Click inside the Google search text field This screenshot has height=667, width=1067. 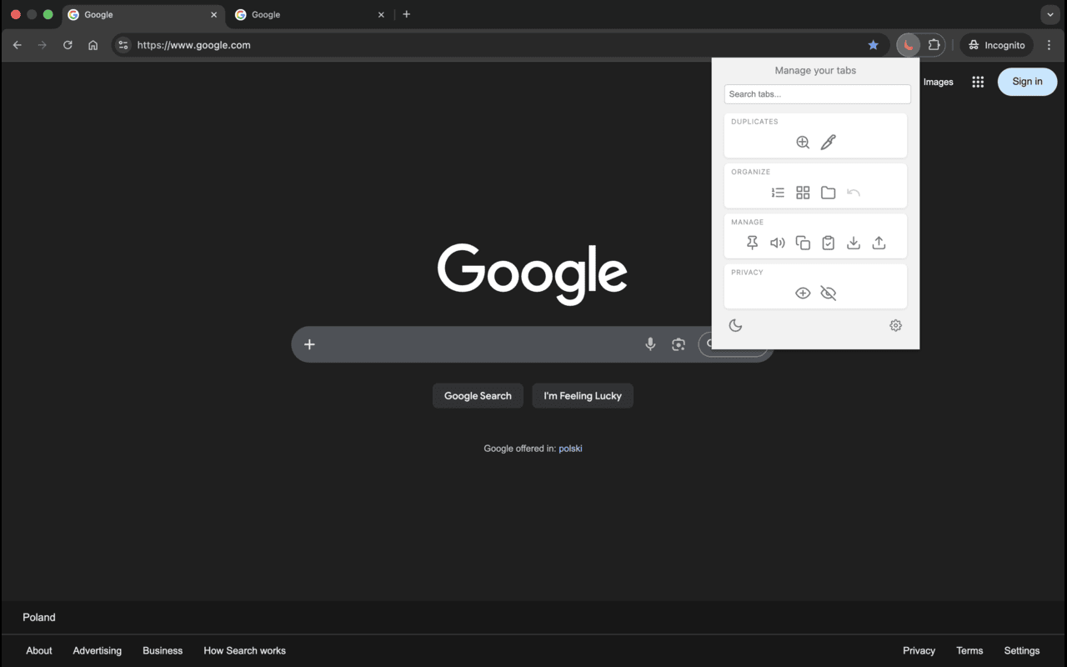tap(479, 344)
